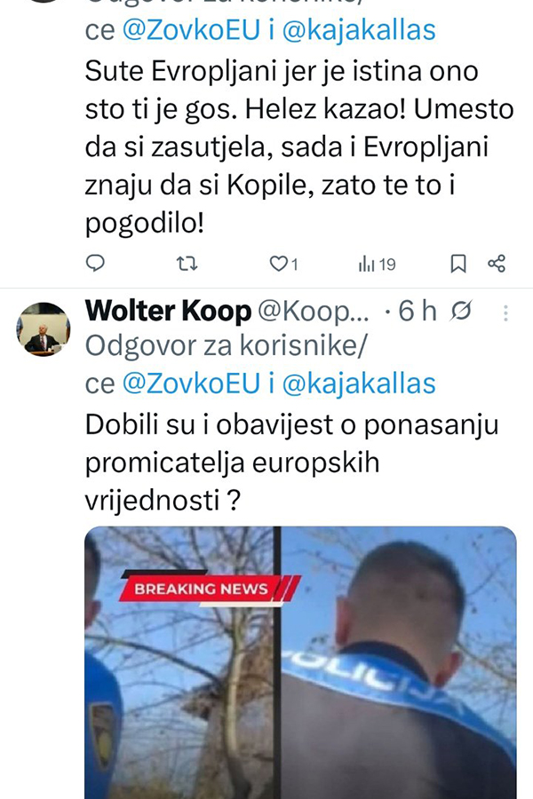This screenshot has height=799, width=533.
Task: Open tweet text about promicatelja europskih vrijednosti
Action: click(x=291, y=463)
